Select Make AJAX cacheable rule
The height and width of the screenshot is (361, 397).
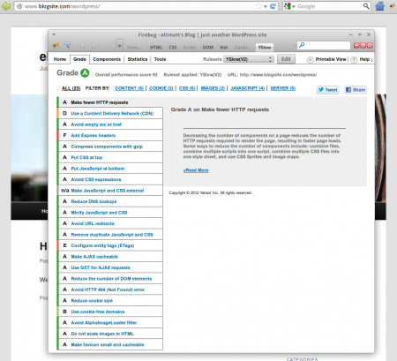coord(109,257)
